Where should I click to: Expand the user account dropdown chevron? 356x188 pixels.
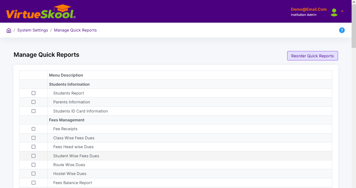342,11
